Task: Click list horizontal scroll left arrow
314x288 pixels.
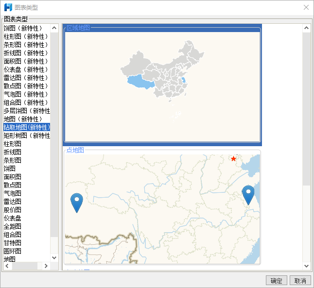Action: [x=7, y=266]
